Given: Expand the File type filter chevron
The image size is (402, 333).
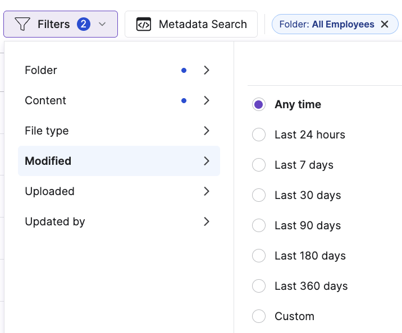Looking at the screenshot, I should tap(207, 131).
